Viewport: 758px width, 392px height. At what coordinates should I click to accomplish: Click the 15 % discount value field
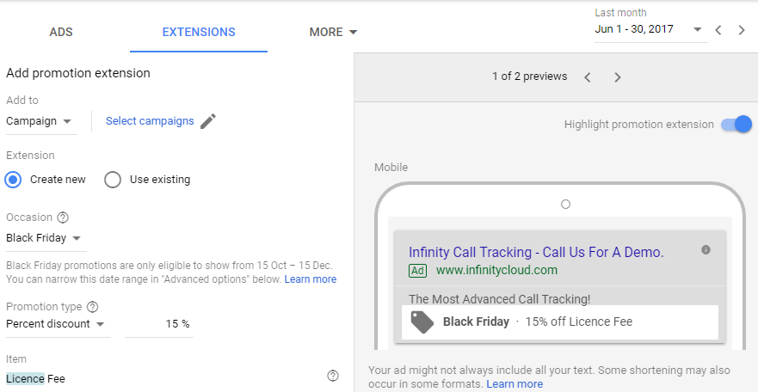pyautogui.click(x=159, y=324)
